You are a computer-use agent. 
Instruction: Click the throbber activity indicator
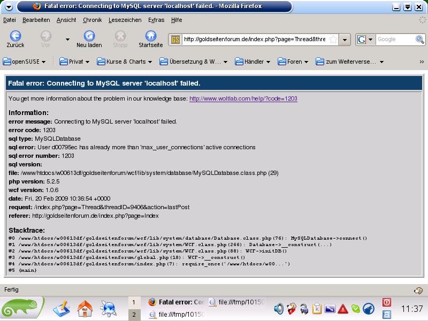tap(423, 20)
